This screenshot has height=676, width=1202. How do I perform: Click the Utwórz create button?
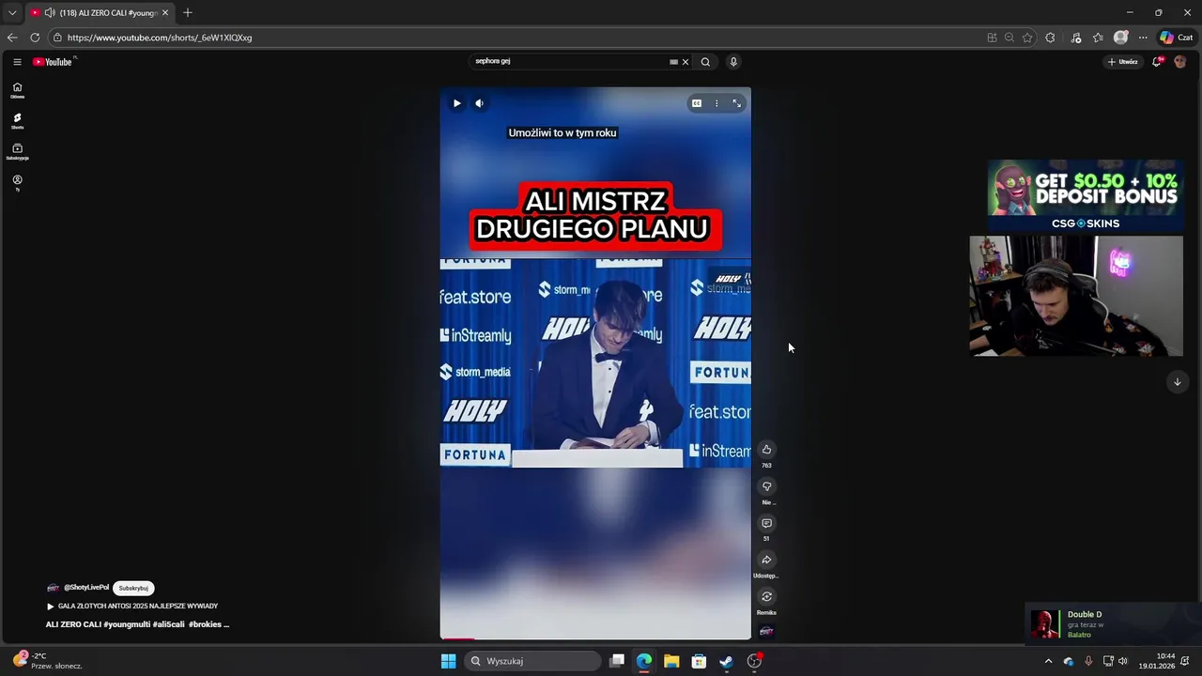coord(1122,62)
